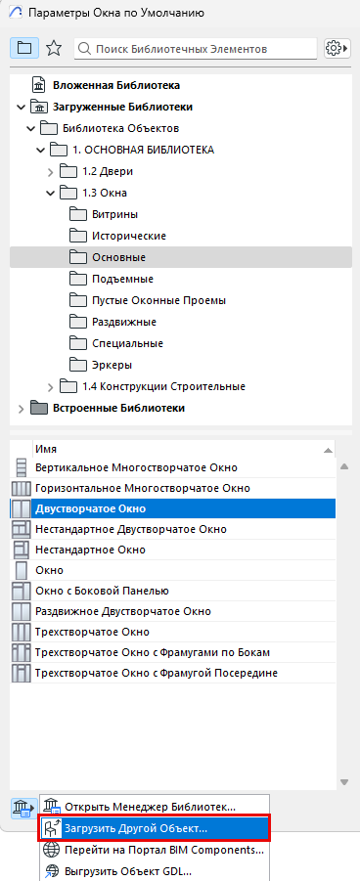
Task: Click the Выгрузить Объект GDL icon
Action: click(x=52, y=871)
